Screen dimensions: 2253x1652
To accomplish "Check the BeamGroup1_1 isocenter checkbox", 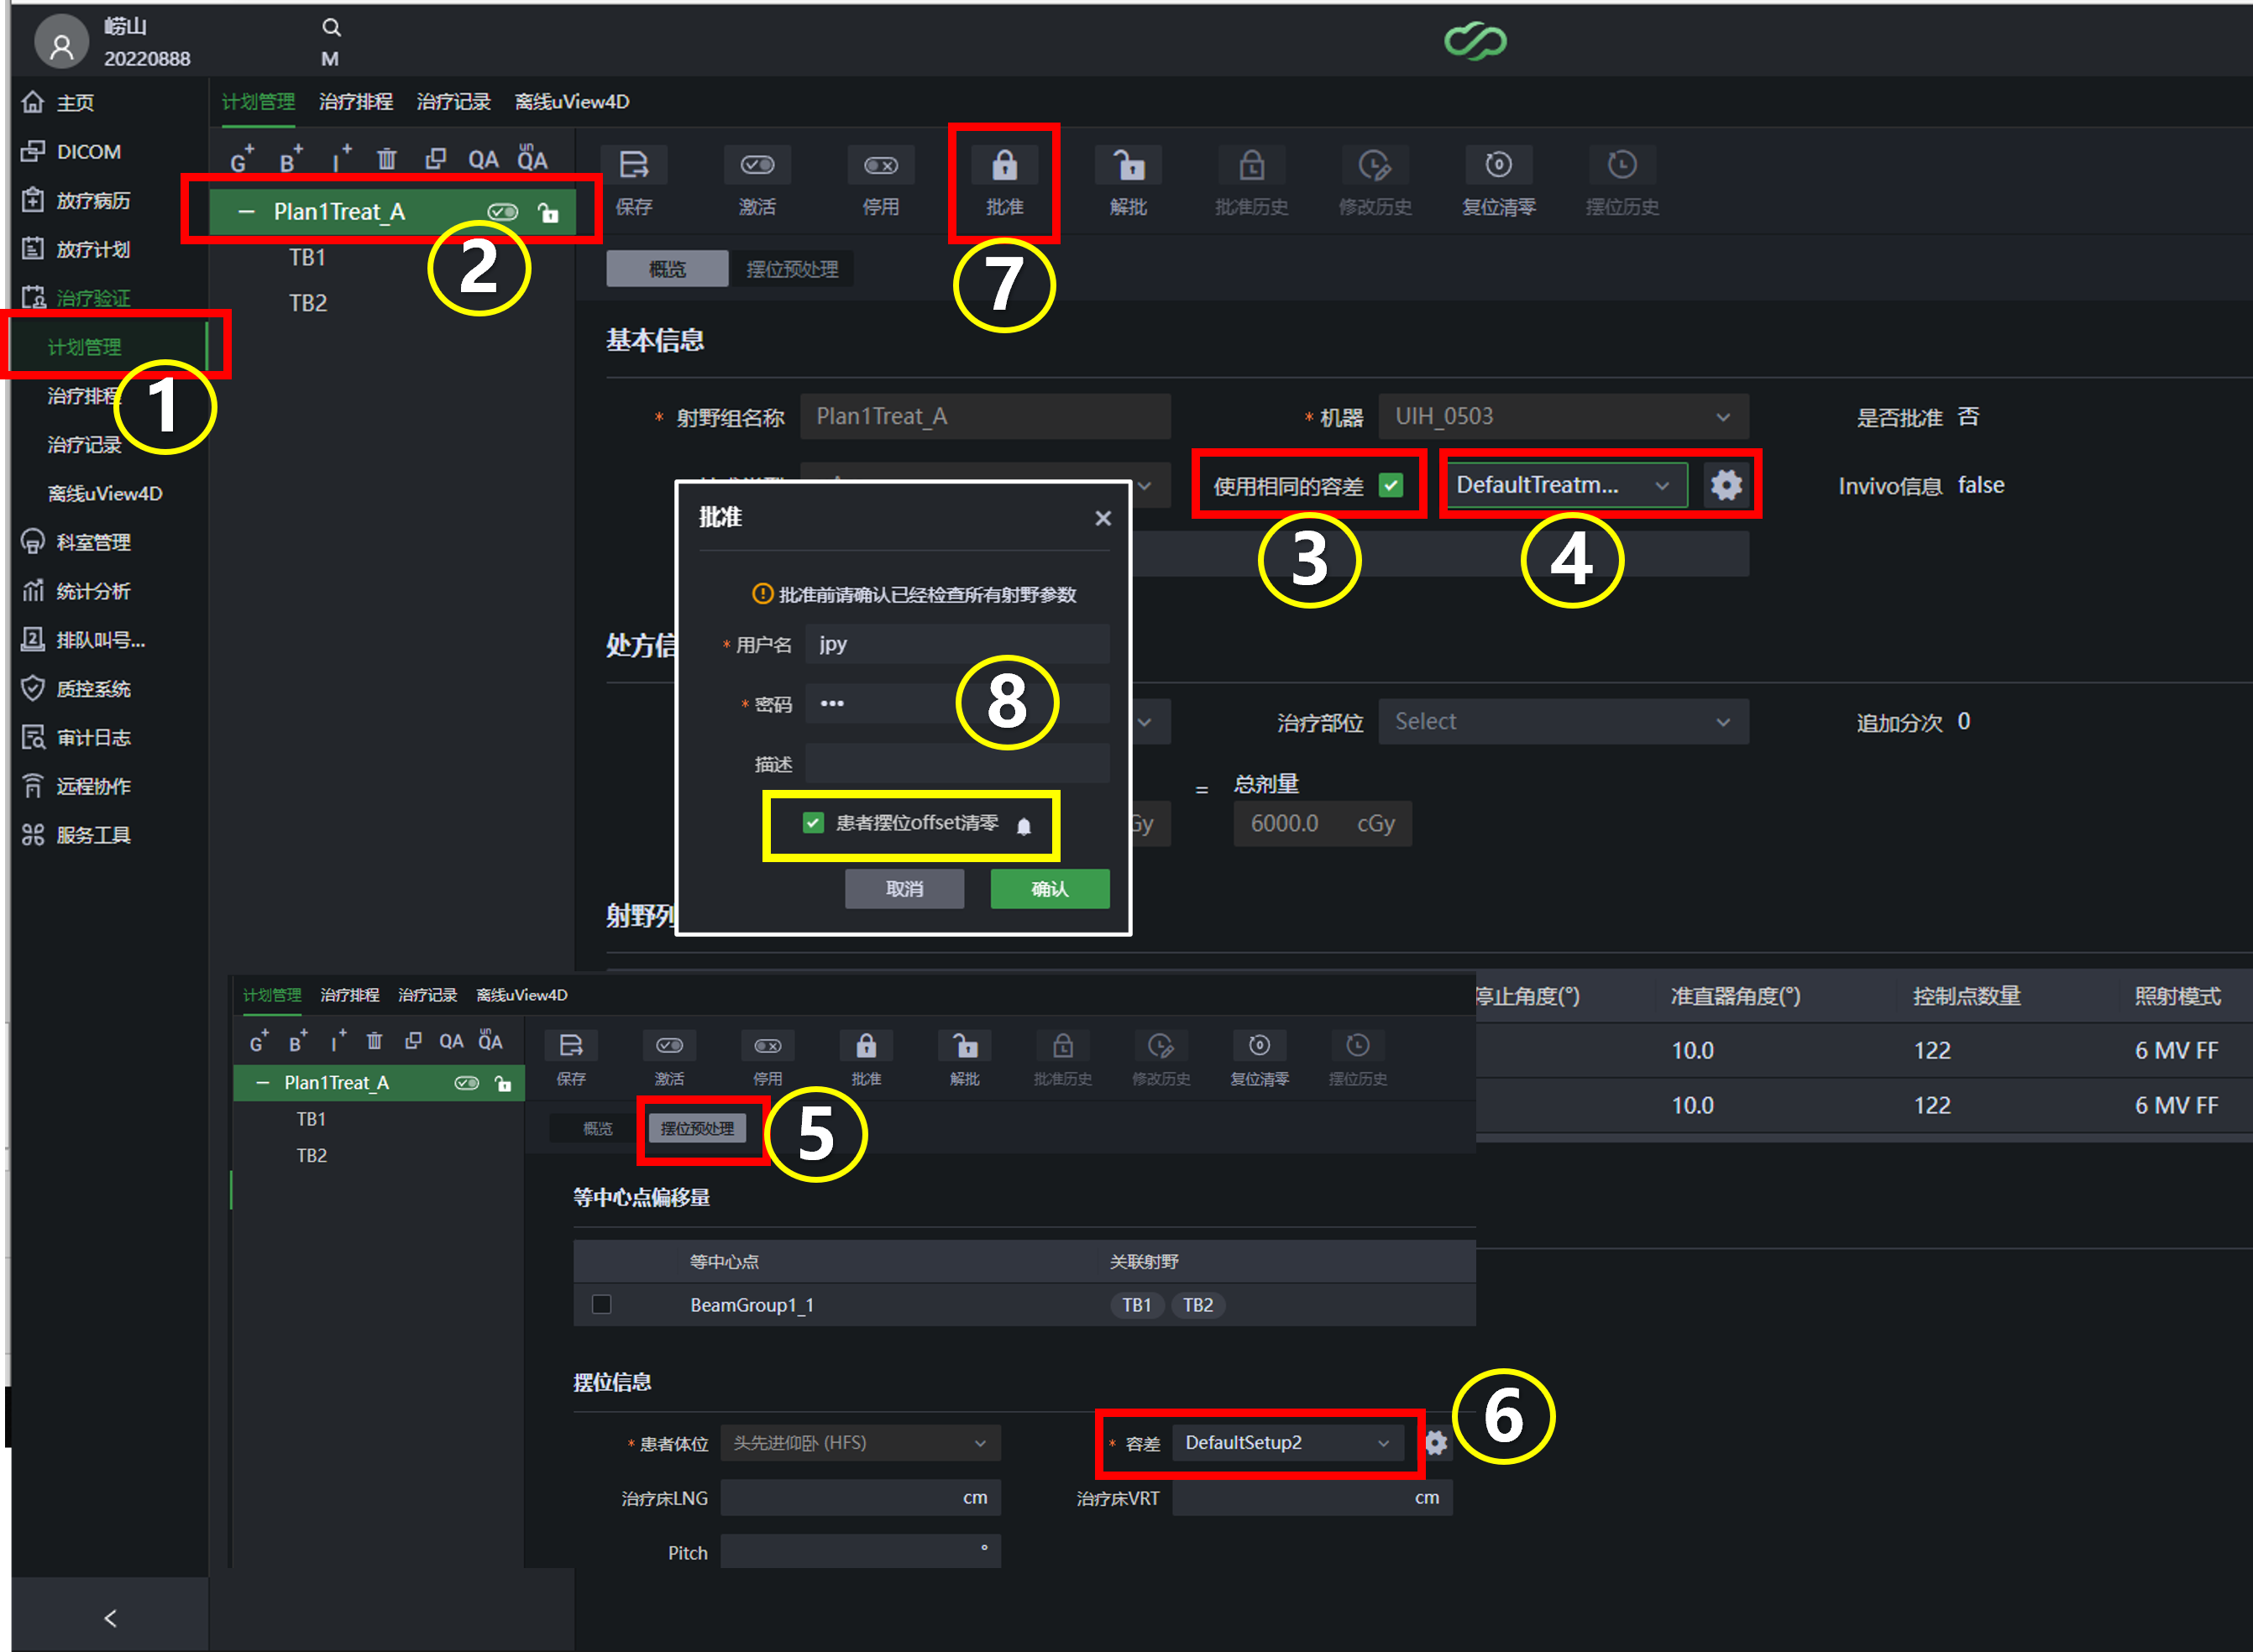I will 601,1304.
